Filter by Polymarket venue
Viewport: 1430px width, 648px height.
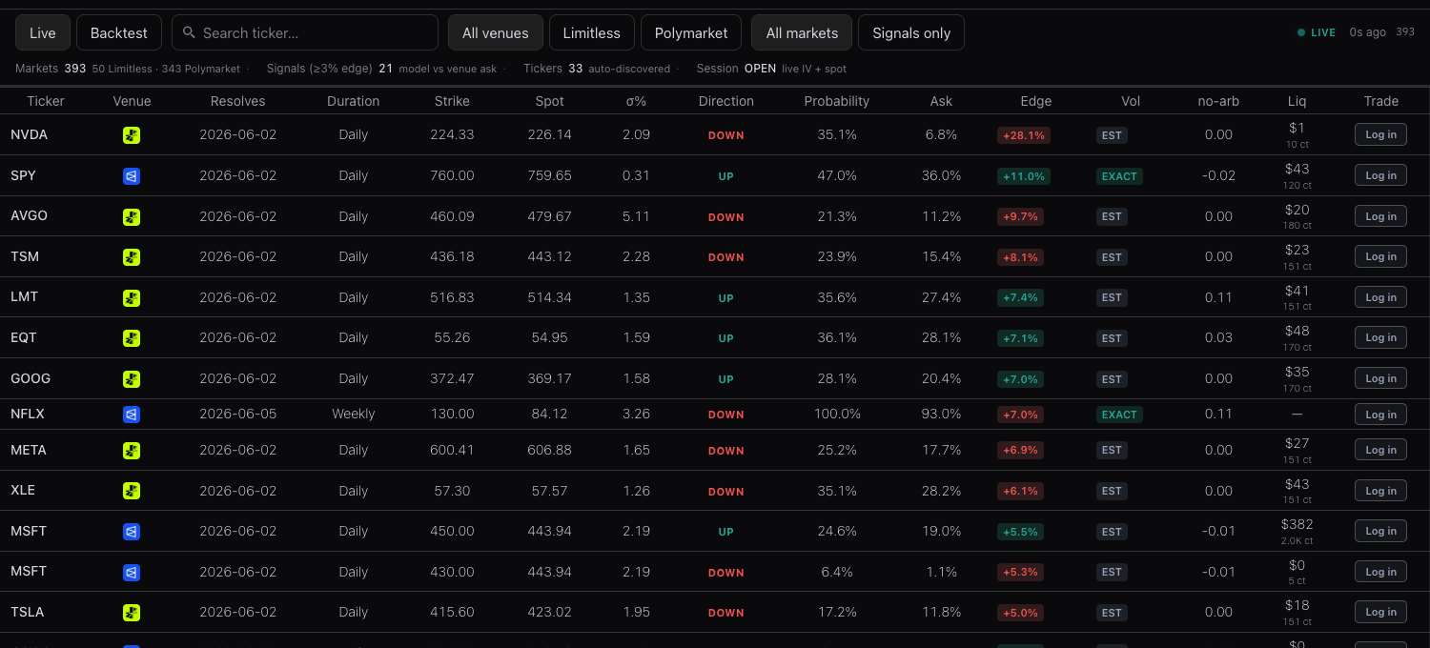pos(691,32)
